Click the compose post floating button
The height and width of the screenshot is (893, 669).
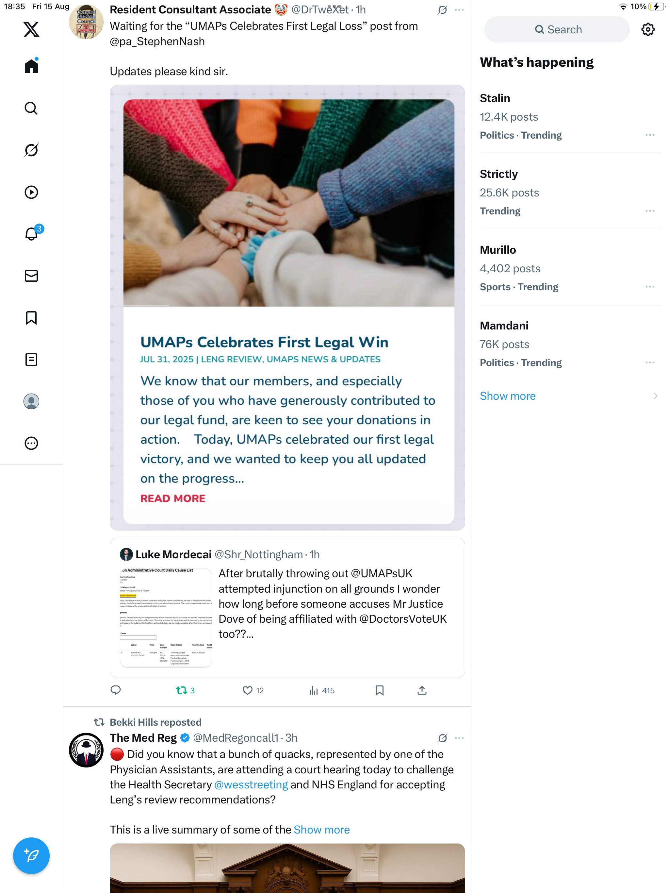coord(31,855)
